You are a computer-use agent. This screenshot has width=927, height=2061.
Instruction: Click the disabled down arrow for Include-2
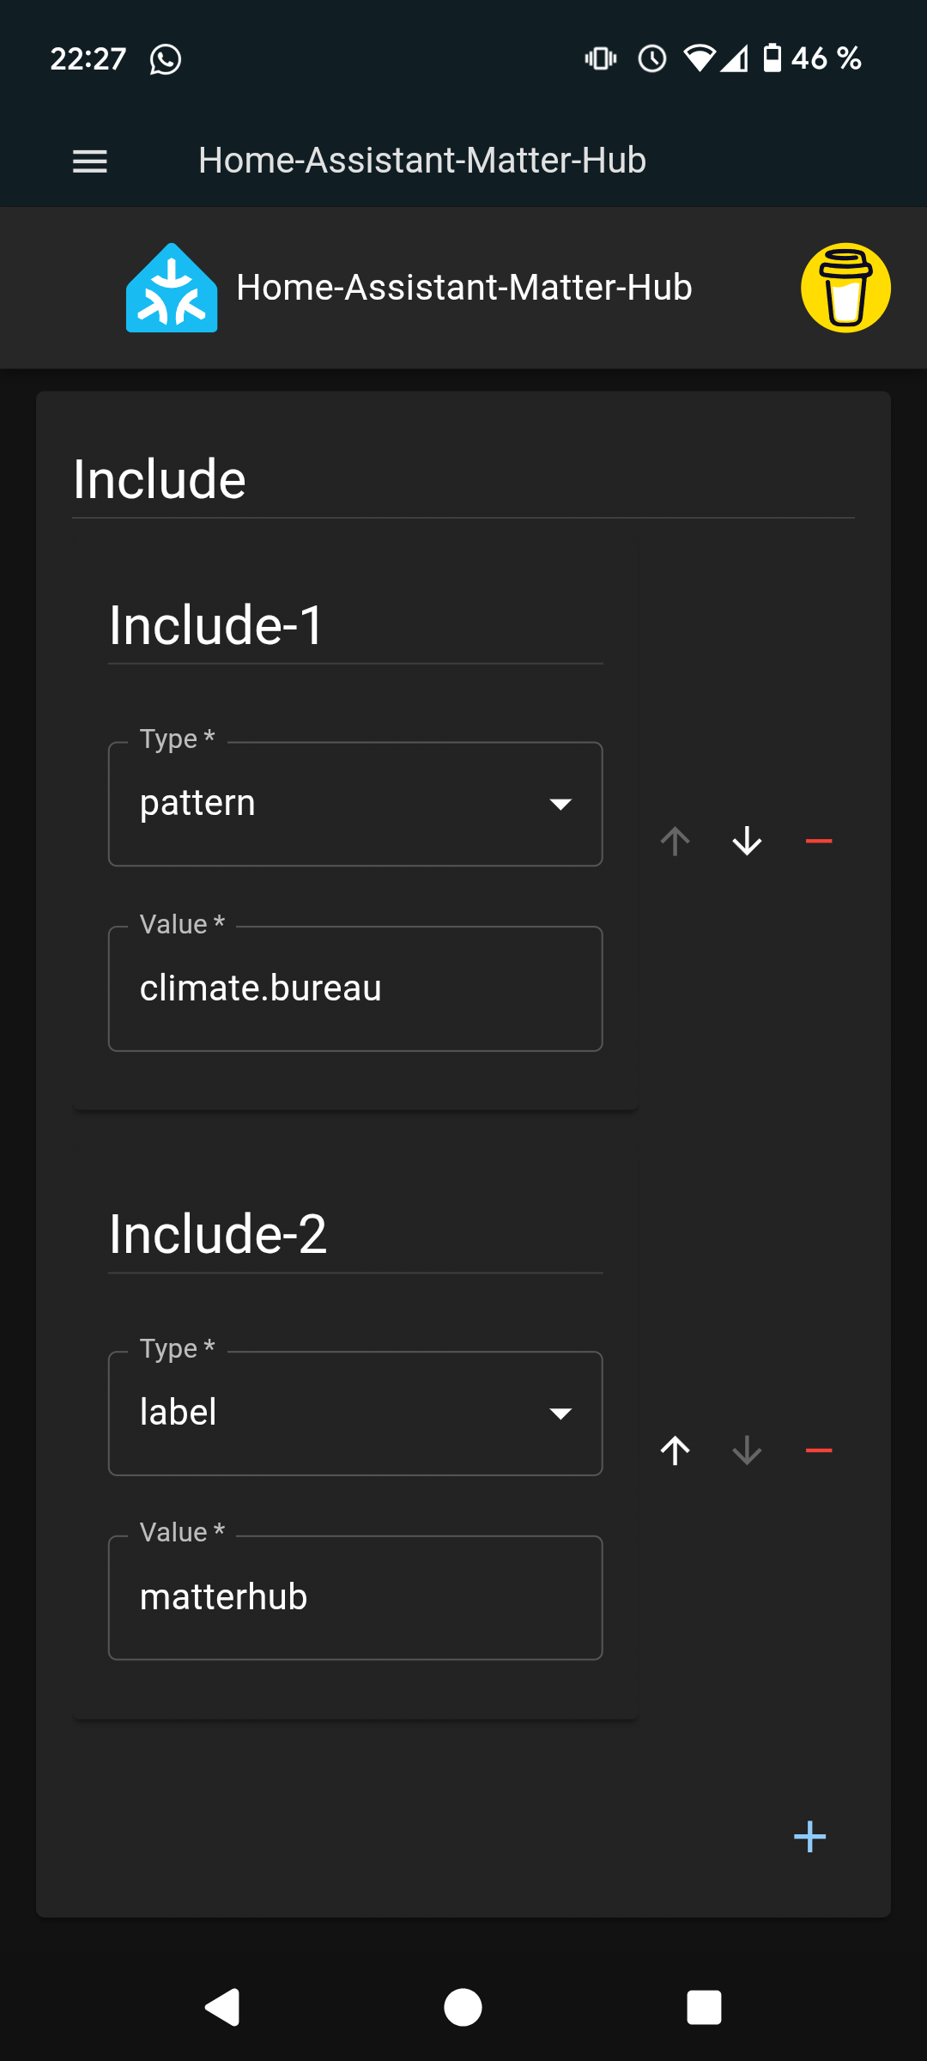pos(748,1450)
